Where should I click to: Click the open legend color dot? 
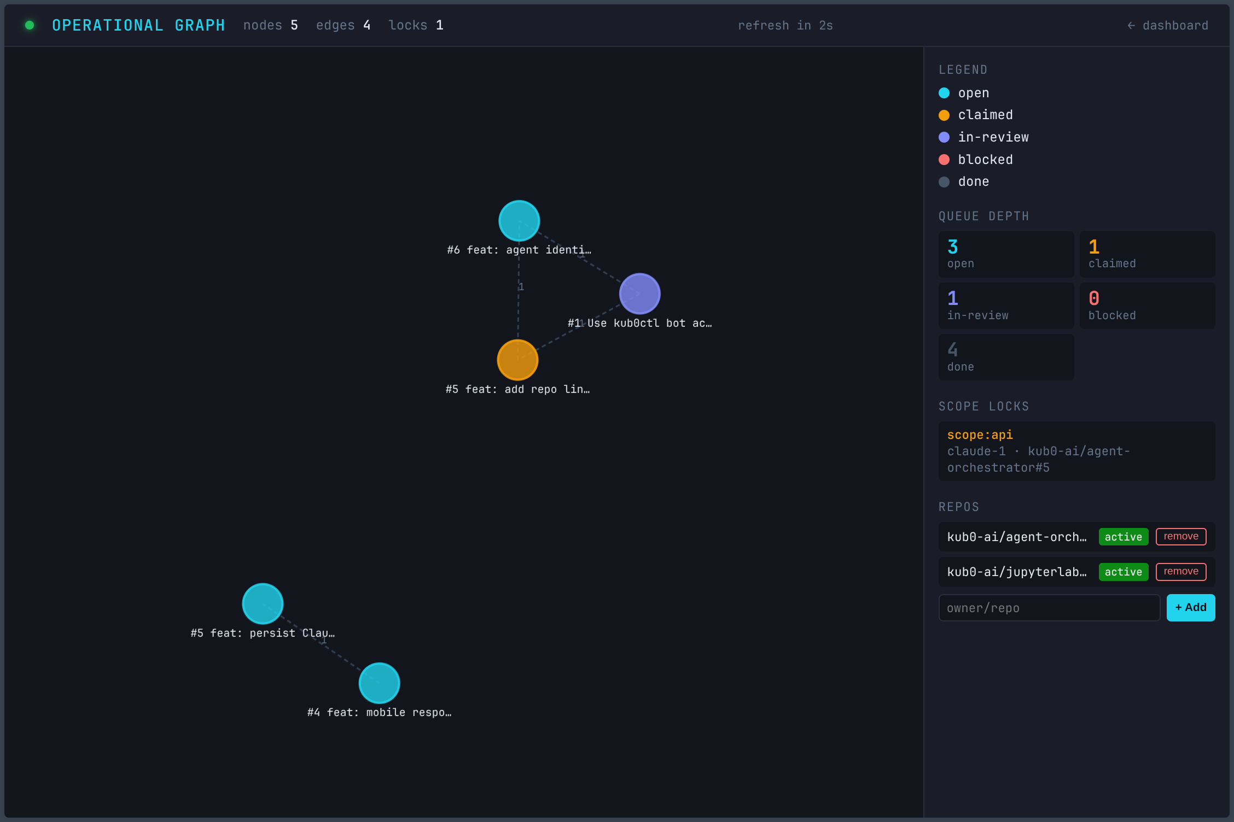[944, 93]
